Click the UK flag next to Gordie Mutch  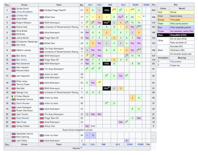(x=14, y=9)
